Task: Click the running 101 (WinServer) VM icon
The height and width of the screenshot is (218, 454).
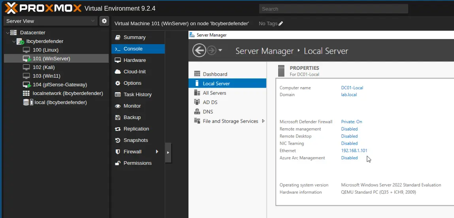Action: click(x=27, y=59)
